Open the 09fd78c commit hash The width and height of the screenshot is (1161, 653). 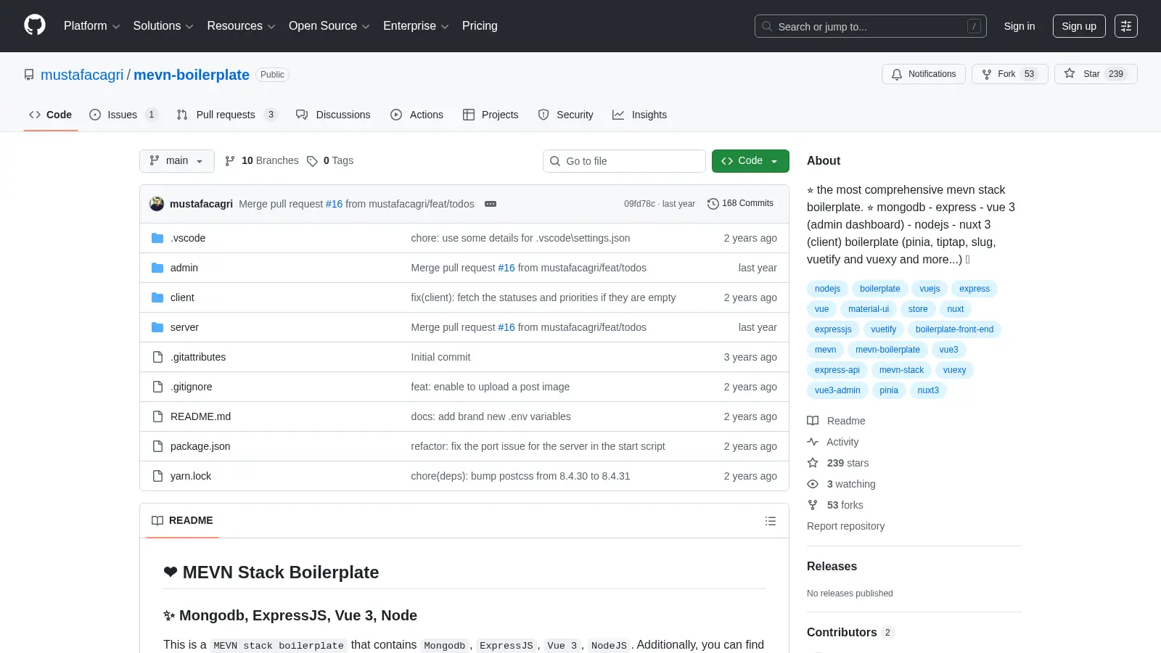(639, 204)
